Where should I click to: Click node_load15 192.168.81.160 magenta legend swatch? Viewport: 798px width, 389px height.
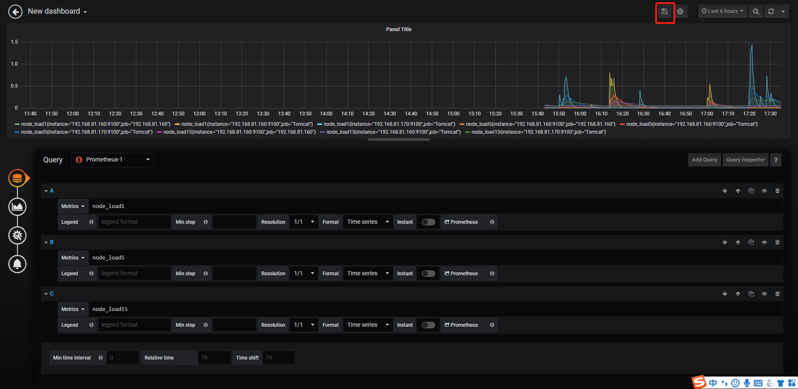coord(159,132)
